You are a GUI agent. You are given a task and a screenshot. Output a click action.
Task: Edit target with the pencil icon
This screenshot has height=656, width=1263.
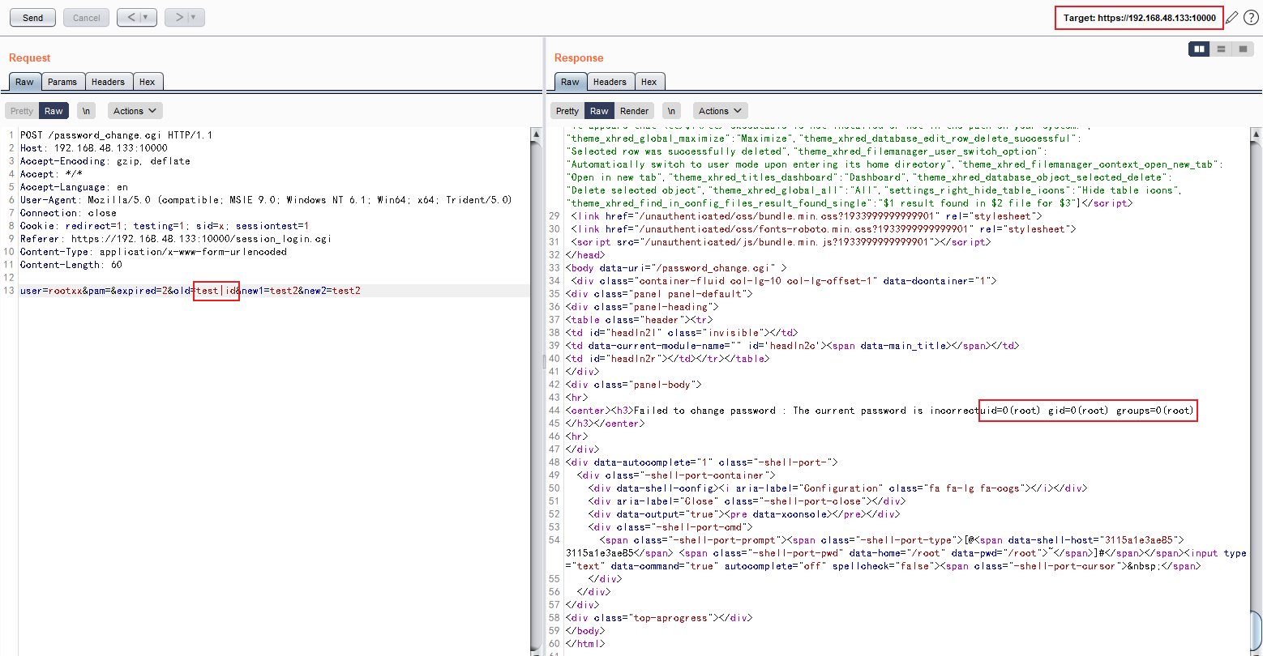tap(1232, 18)
